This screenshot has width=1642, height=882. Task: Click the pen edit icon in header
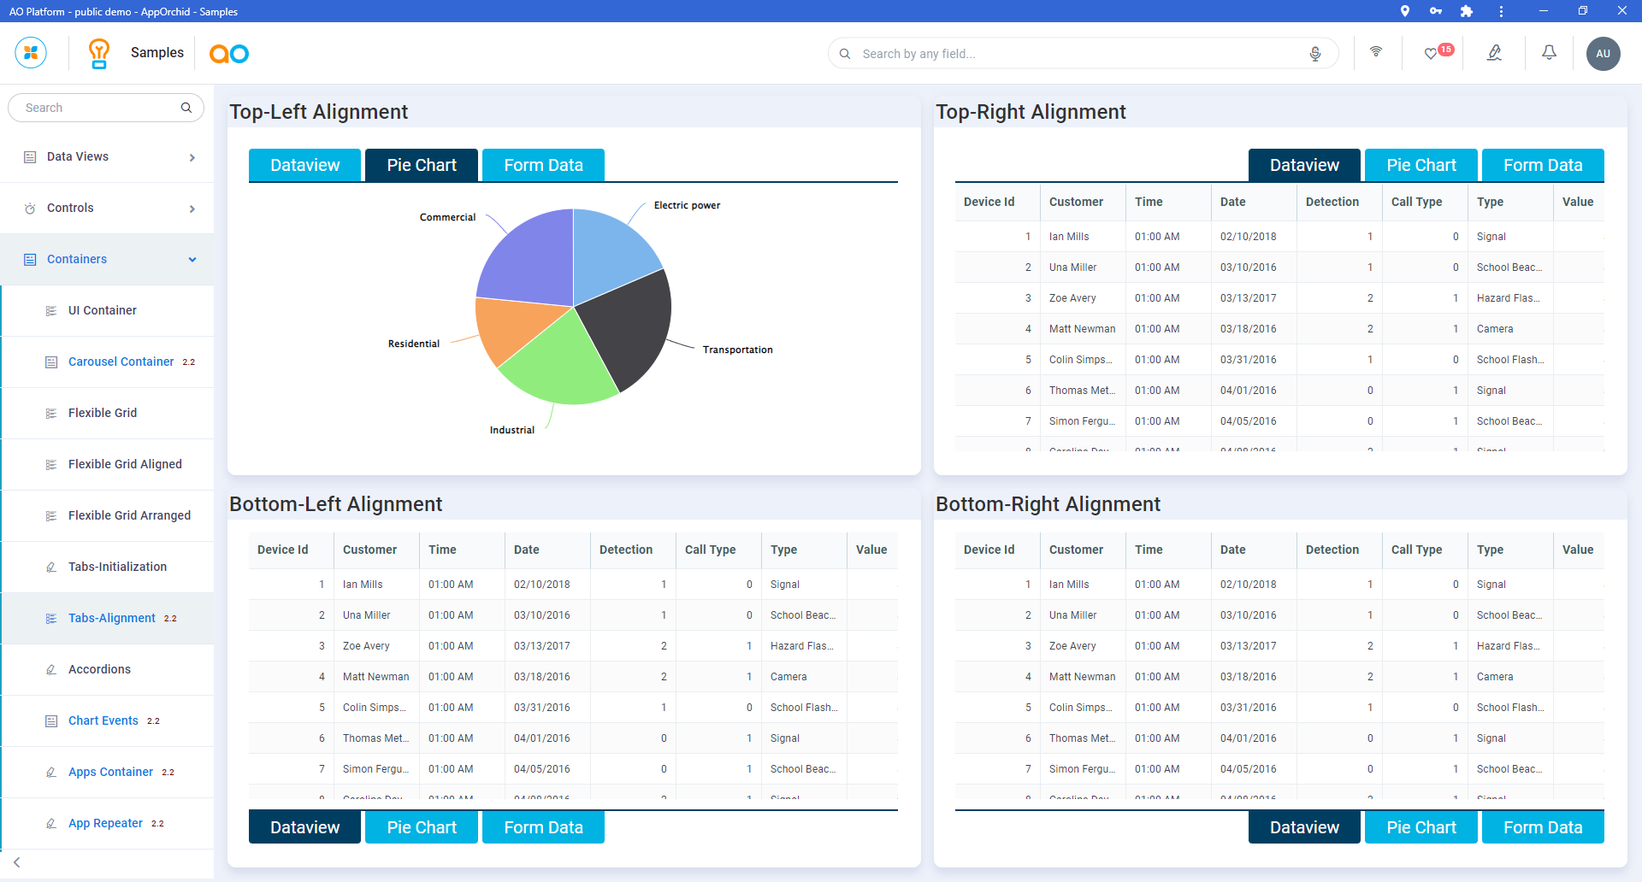point(1494,53)
